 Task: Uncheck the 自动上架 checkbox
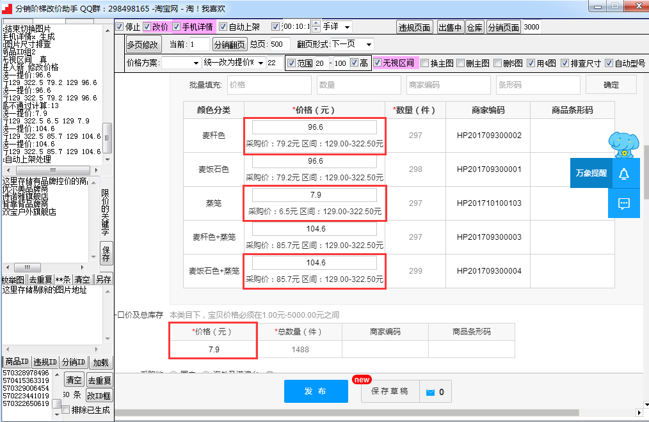223,27
